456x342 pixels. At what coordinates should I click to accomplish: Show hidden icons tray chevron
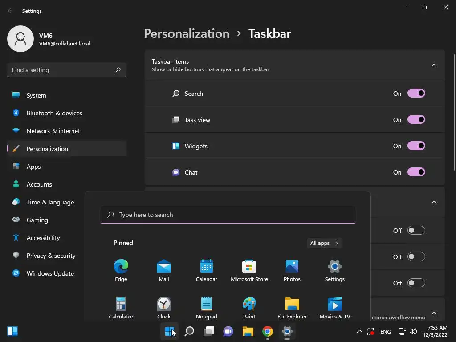point(360,331)
